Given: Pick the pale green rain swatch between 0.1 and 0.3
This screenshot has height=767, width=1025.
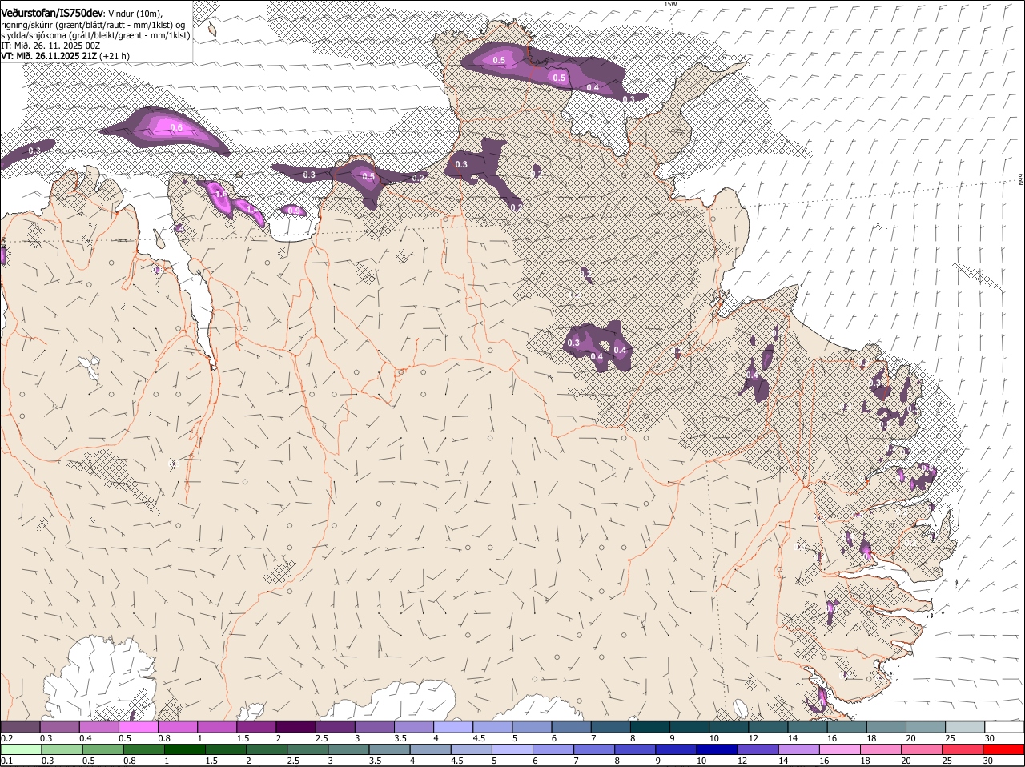Looking at the screenshot, I should pos(20,749).
